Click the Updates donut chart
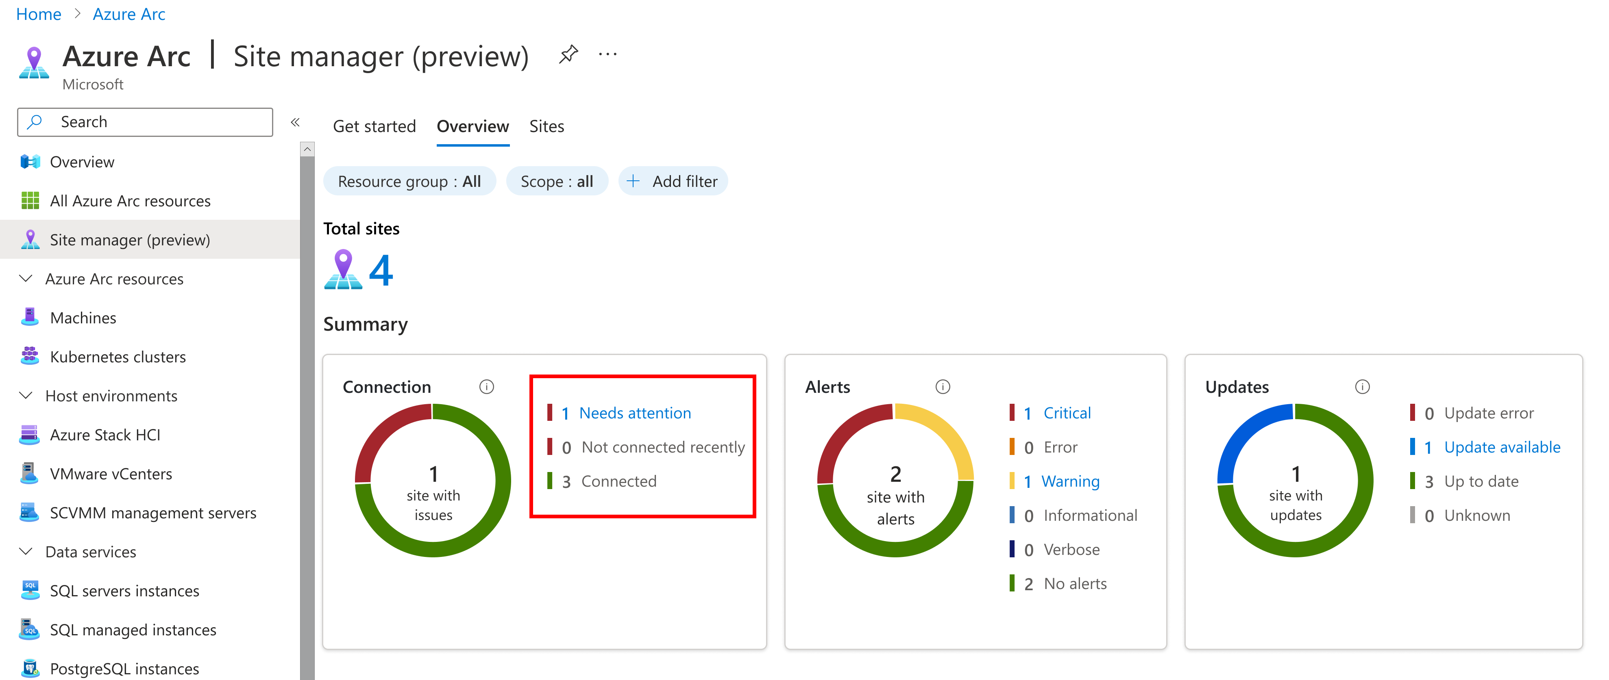The width and height of the screenshot is (1609, 680). [1295, 481]
